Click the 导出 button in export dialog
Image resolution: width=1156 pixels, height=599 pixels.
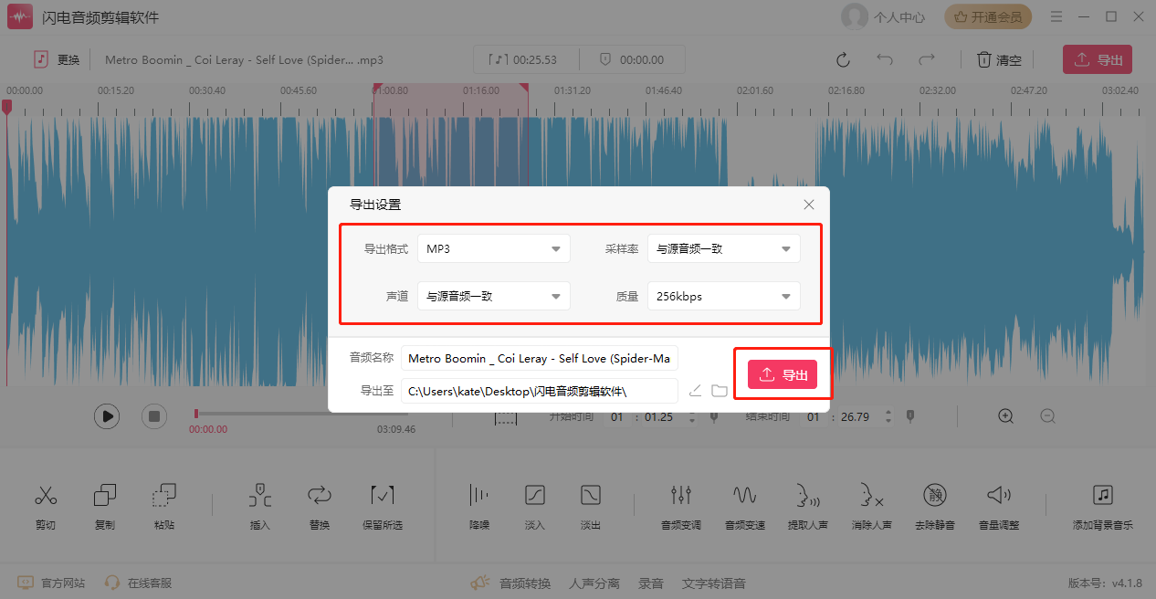(783, 374)
